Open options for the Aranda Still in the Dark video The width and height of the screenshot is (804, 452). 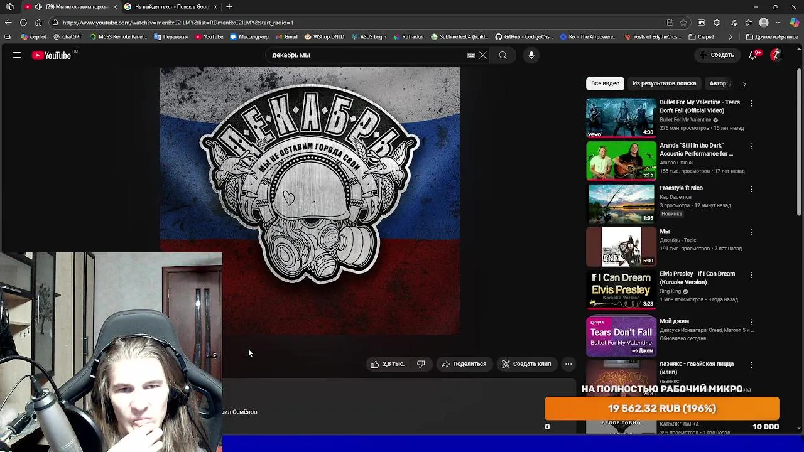751,146
